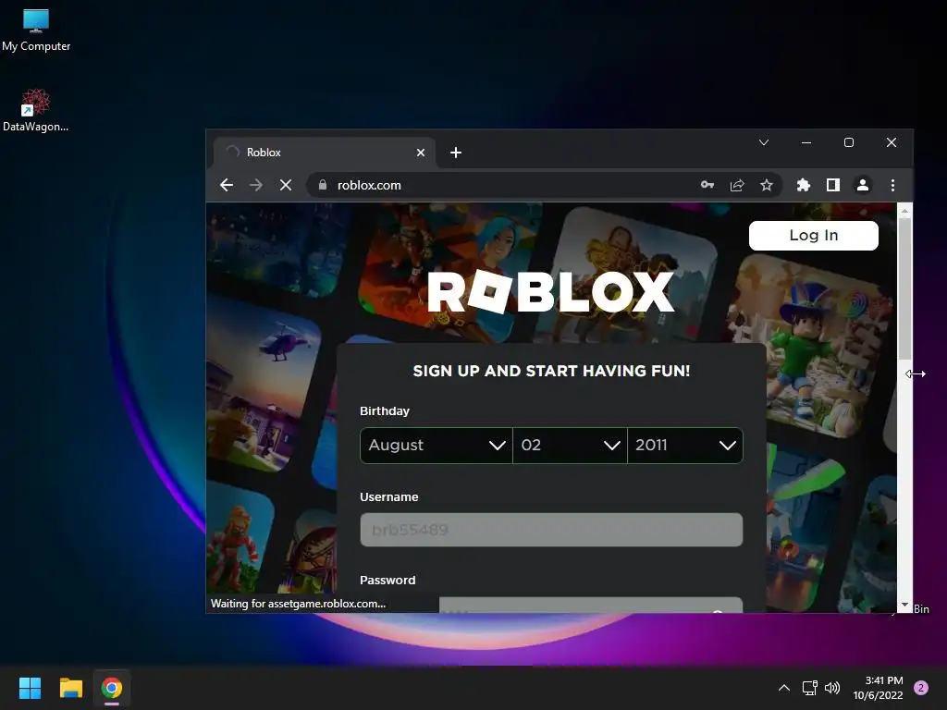
Task: Close the Roblox tab
Action: pyautogui.click(x=421, y=153)
